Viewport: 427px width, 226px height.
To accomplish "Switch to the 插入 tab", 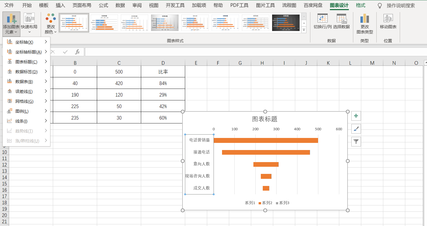I will 60,5.
